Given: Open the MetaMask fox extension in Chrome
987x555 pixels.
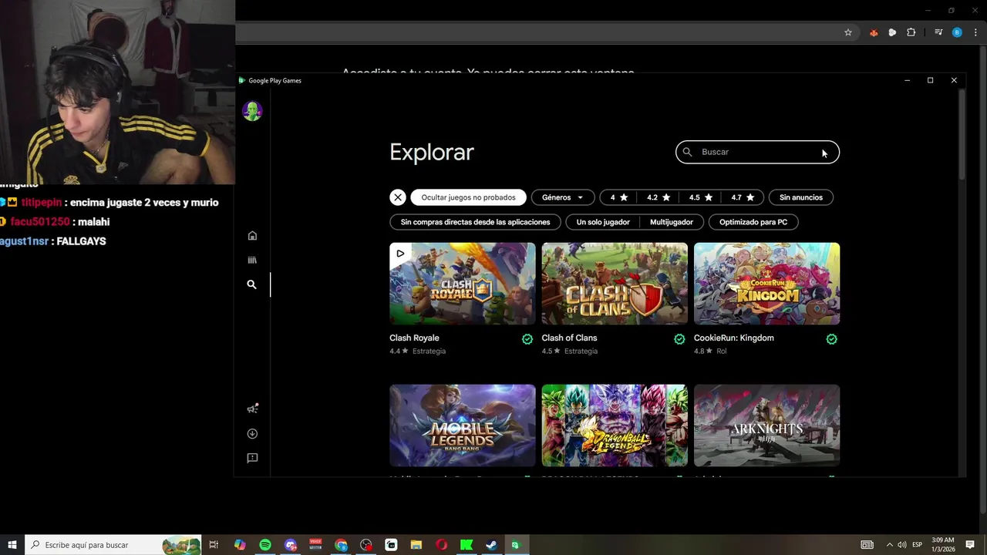Looking at the screenshot, I should tap(874, 32).
